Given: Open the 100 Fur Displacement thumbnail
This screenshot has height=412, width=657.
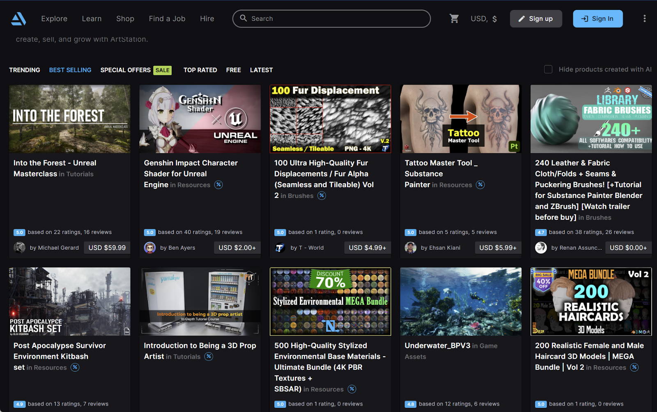Looking at the screenshot, I should (331, 119).
